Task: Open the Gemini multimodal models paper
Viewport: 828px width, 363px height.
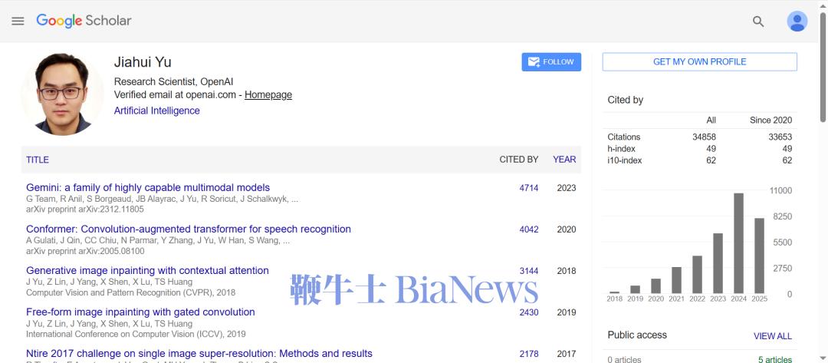Action: tap(148, 187)
